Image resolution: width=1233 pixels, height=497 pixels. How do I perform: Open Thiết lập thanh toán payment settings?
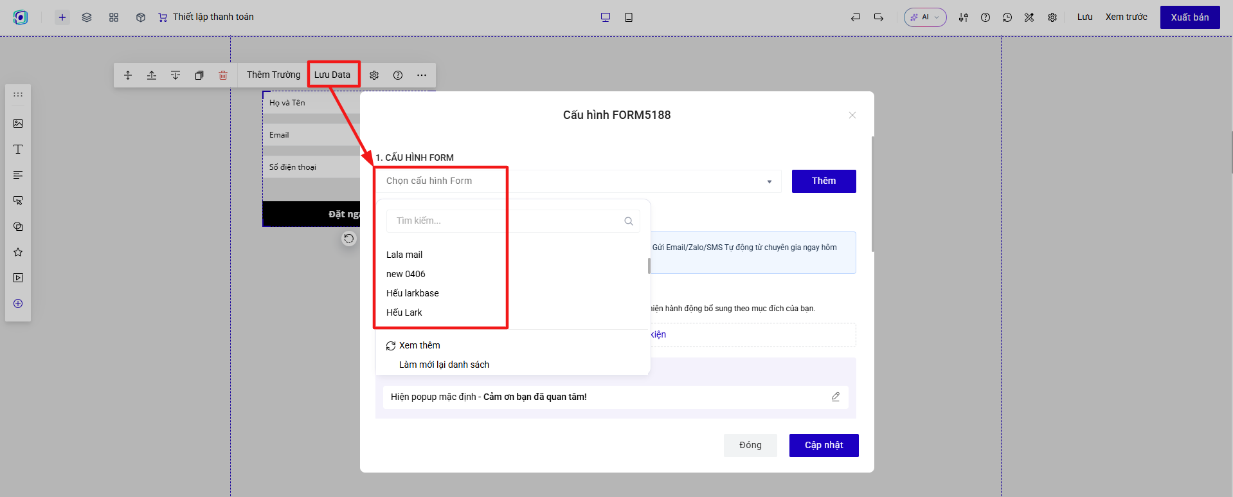point(206,17)
